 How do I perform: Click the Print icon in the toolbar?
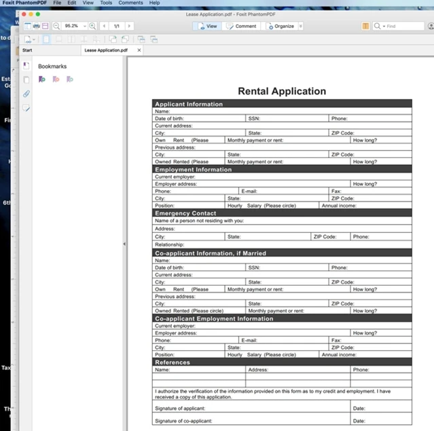[x=36, y=26]
